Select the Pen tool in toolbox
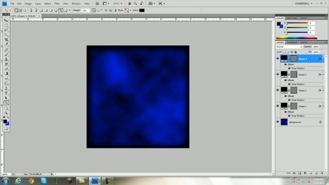 tap(6, 88)
